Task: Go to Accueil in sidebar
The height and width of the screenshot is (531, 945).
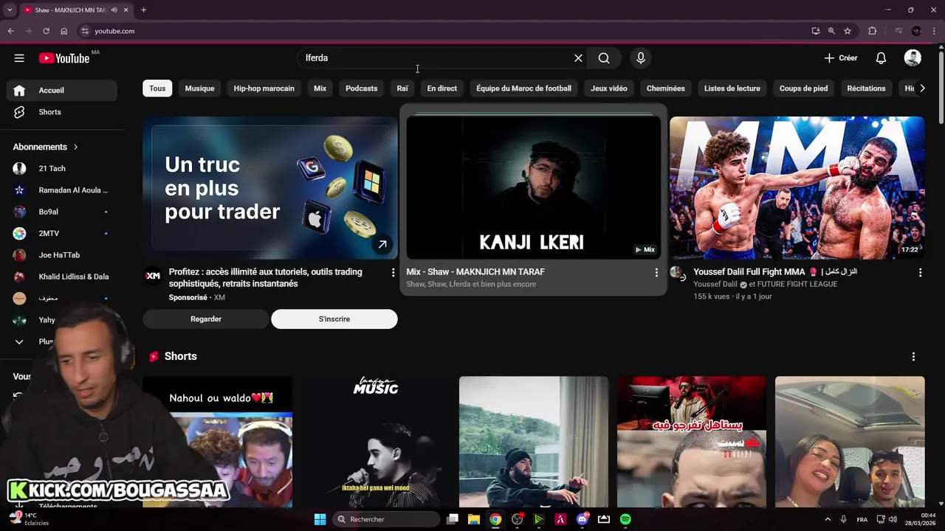Action: click(62, 90)
